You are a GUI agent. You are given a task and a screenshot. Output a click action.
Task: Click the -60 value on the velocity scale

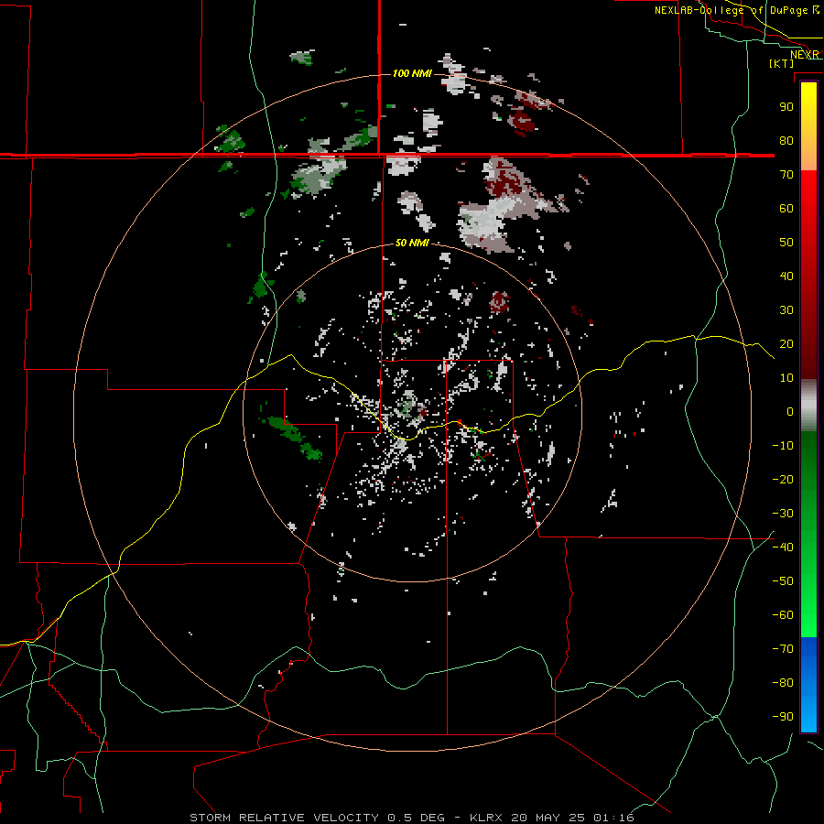point(783,615)
